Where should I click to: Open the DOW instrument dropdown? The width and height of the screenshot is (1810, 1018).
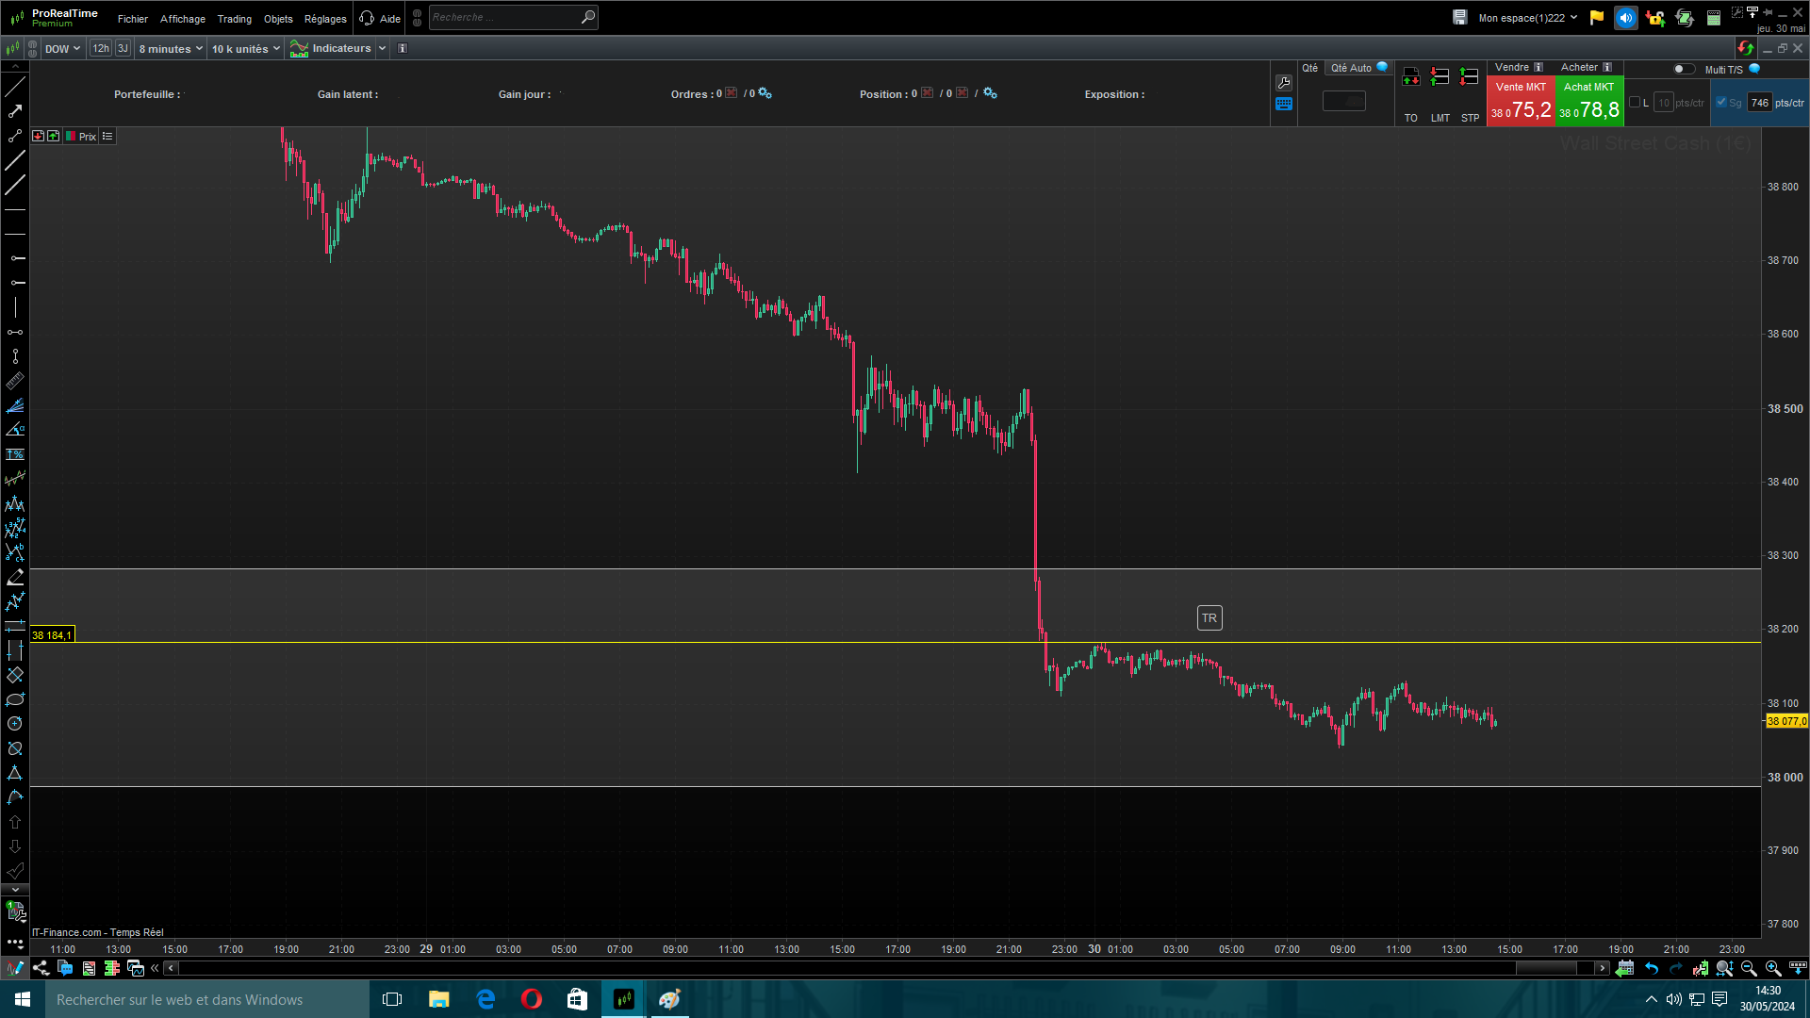(62, 49)
